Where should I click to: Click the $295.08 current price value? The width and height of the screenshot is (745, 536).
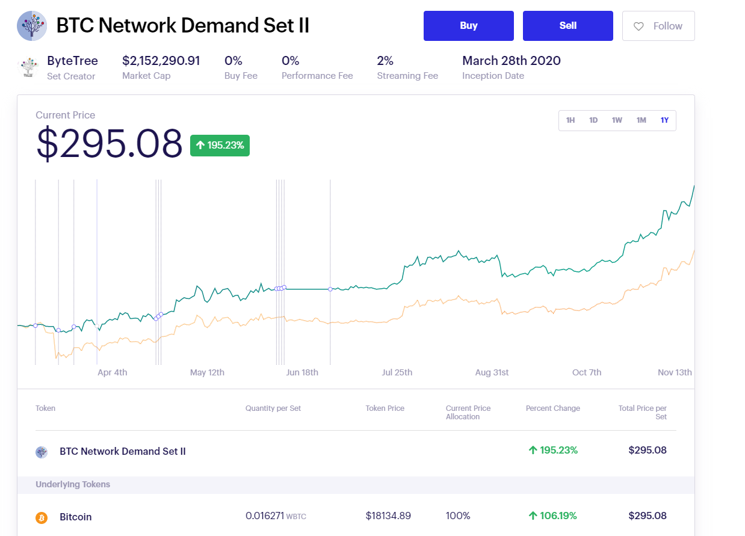point(110,144)
